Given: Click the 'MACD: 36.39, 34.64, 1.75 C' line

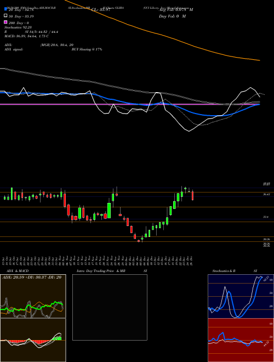Looking at the screenshot, I should 26,36.
